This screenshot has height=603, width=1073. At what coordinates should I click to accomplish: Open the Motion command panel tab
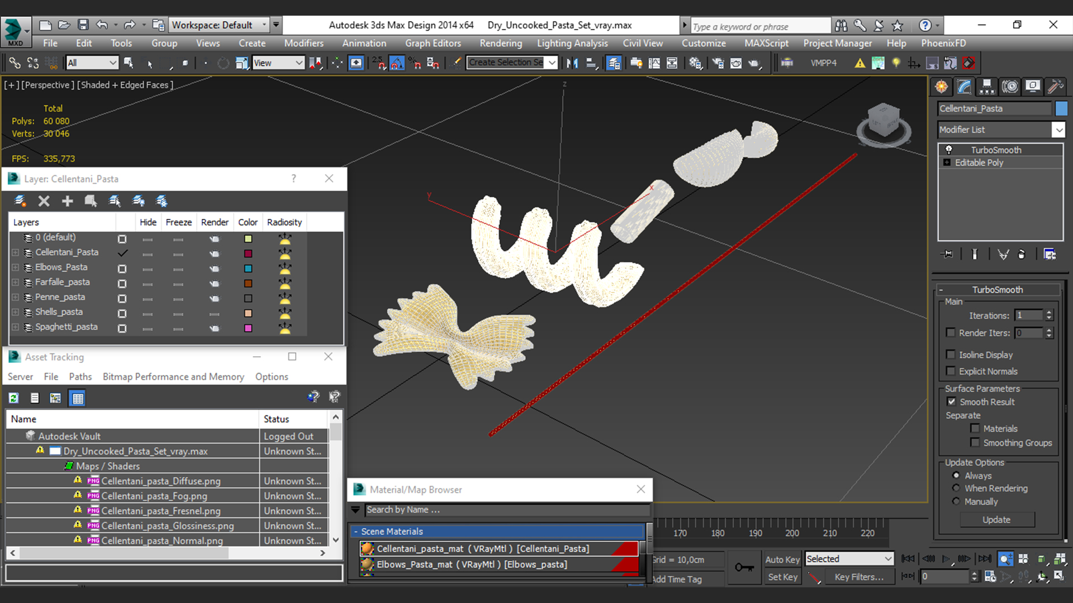1010,87
